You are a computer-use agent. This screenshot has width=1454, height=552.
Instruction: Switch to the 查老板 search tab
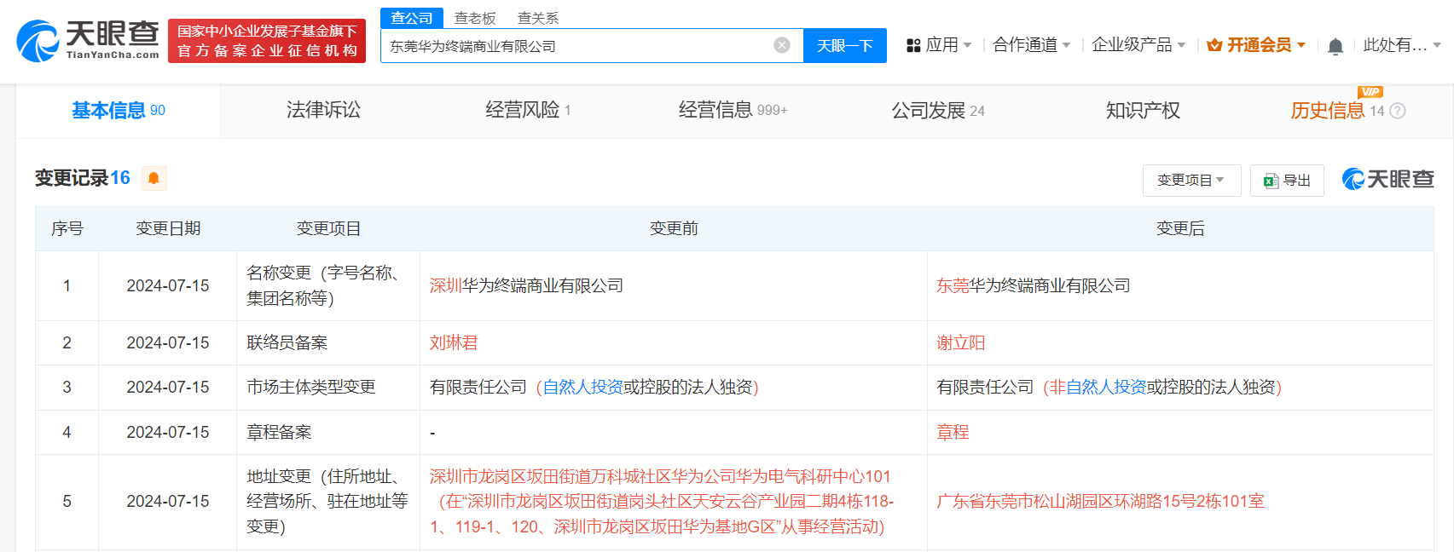point(475,18)
